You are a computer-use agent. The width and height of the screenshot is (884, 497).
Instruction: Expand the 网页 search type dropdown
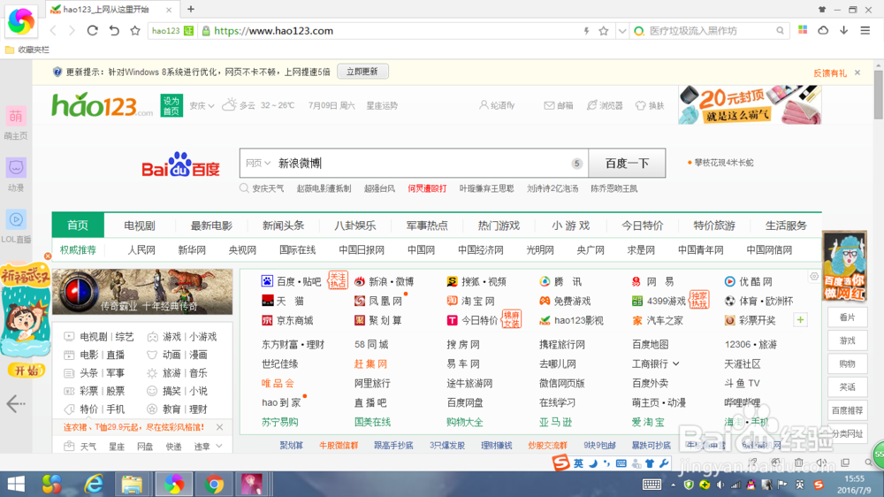tap(257, 163)
